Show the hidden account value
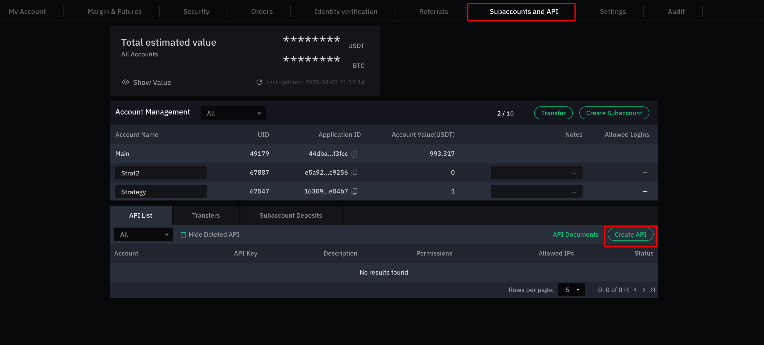The image size is (764, 345). coord(146,82)
